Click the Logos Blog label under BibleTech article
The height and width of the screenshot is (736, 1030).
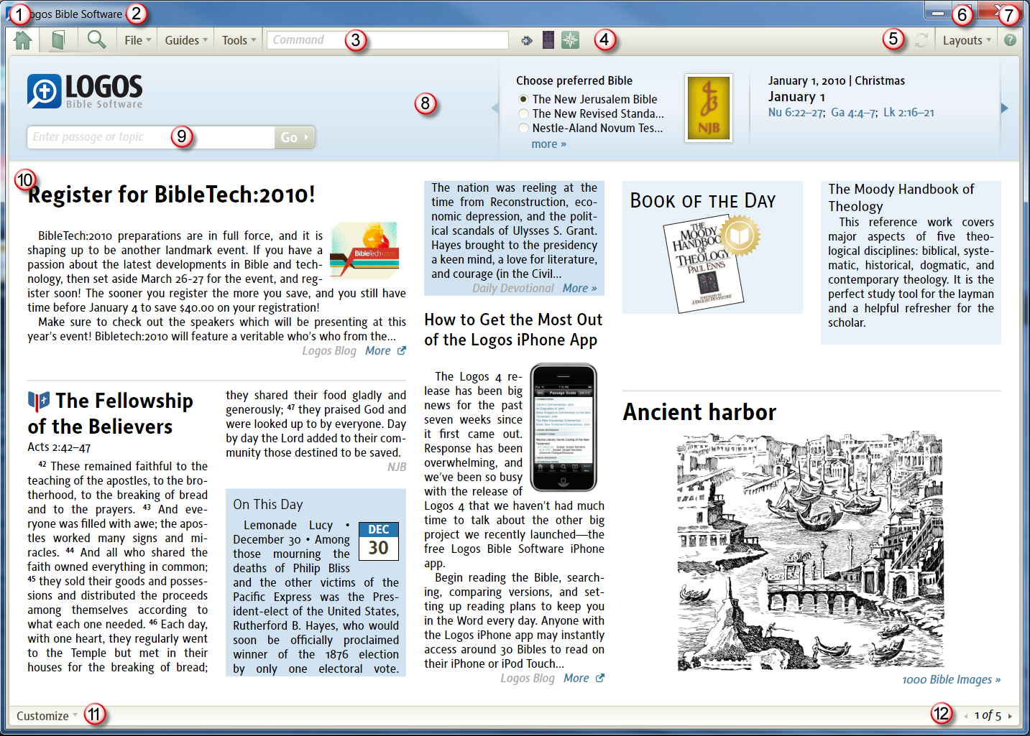coord(329,350)
